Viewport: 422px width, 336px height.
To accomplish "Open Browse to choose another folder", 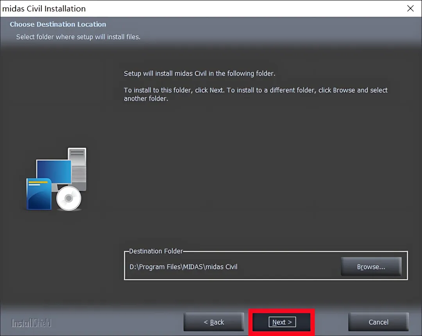I will click(371, 267).
